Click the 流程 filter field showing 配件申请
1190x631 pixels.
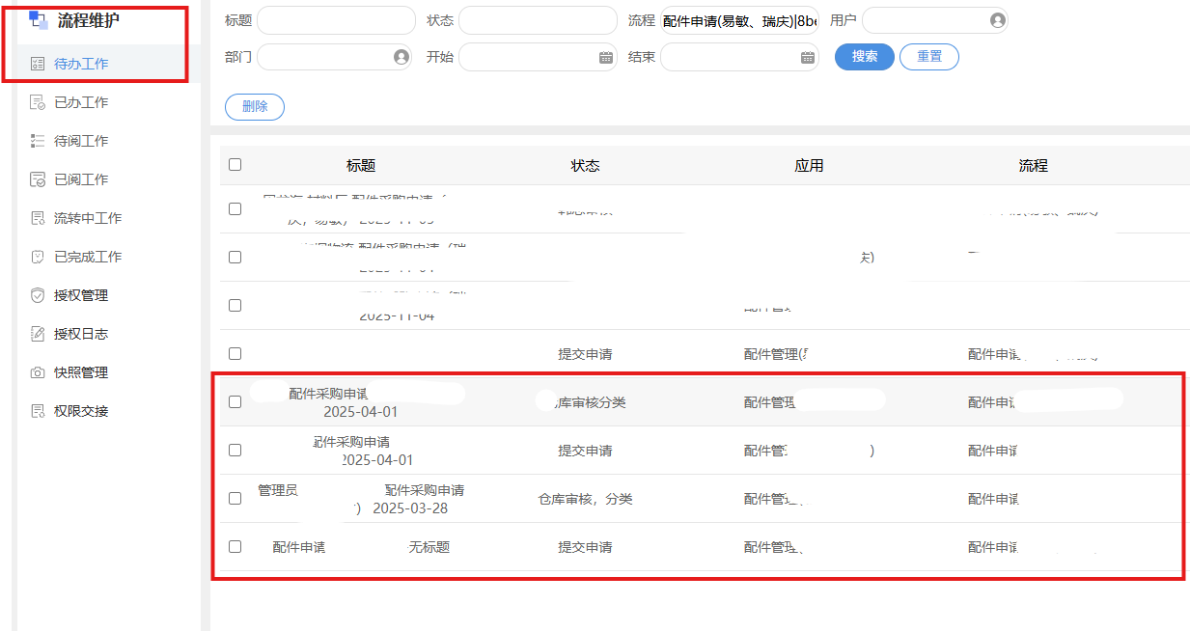tap(739, 20)
